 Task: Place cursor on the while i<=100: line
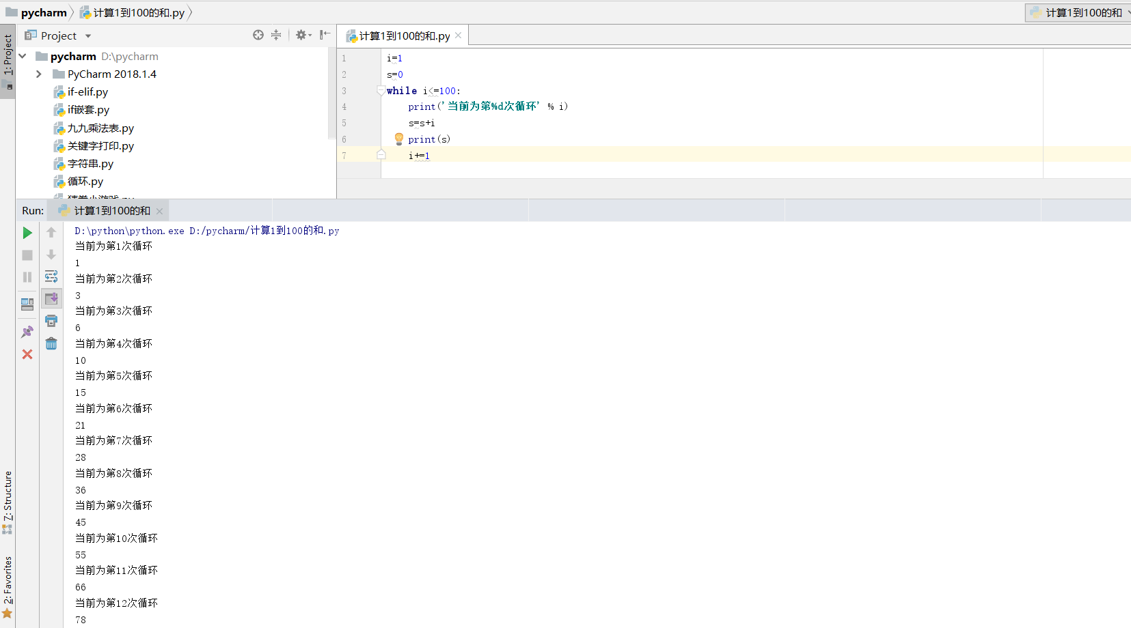[x=424, y=91]
